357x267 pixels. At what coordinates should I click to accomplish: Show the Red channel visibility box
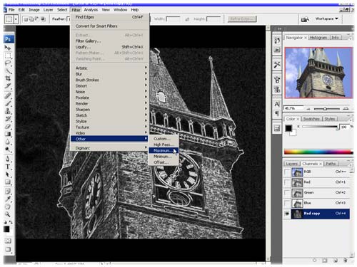287,182
